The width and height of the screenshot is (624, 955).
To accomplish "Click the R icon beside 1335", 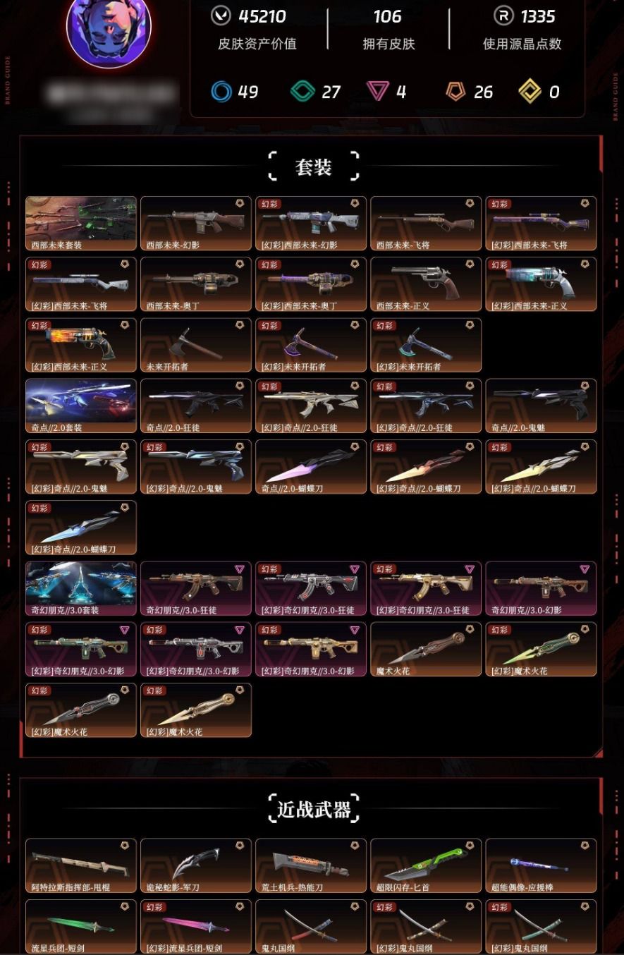I will click(503, 16).
